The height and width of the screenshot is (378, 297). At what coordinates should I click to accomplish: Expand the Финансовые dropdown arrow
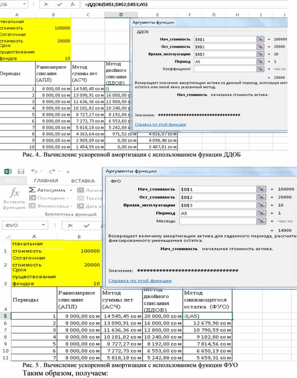tap(71, 206)
